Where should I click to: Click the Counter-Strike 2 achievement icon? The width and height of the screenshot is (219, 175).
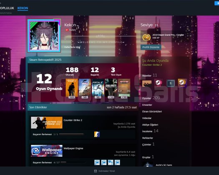pos(97,134)
